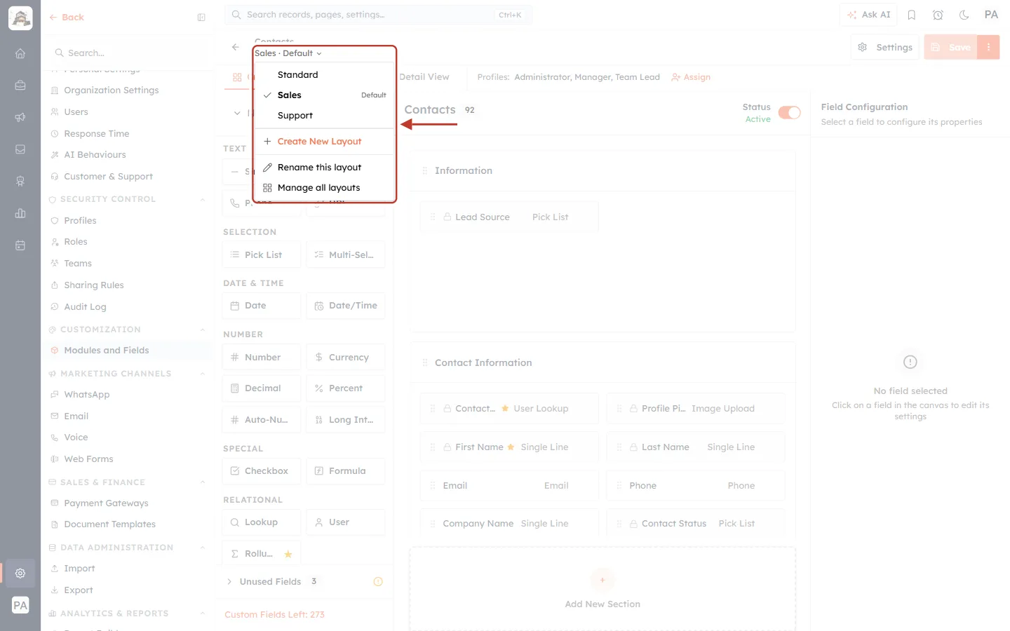Choose Rename this layout

point(325,168)
